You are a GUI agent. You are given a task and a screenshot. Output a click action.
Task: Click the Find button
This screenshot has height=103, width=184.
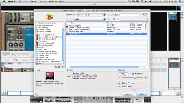145,15
